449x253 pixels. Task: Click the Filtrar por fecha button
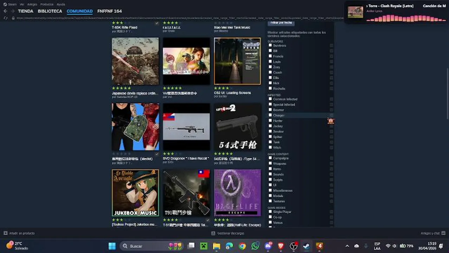[281, 22]
